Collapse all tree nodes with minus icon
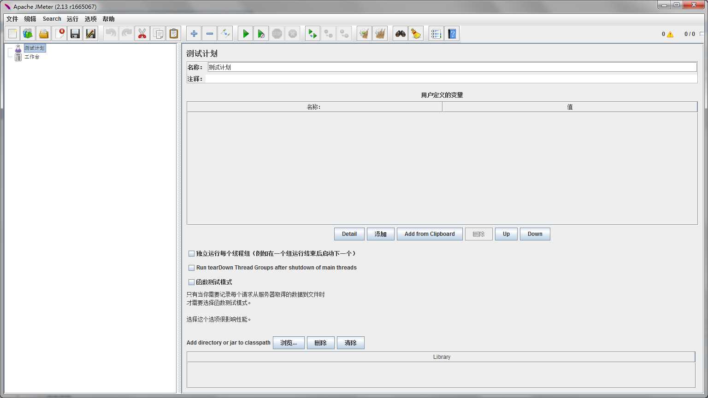708x398 pixels. point(210,34)
